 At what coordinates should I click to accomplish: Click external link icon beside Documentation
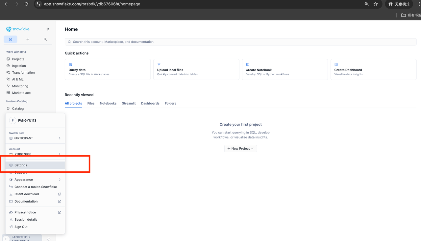pos(60,201)
